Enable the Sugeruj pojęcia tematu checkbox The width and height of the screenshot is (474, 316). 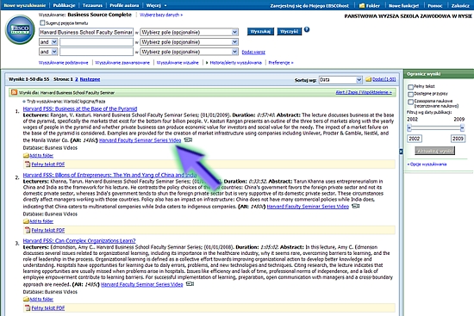pos(42,23)
